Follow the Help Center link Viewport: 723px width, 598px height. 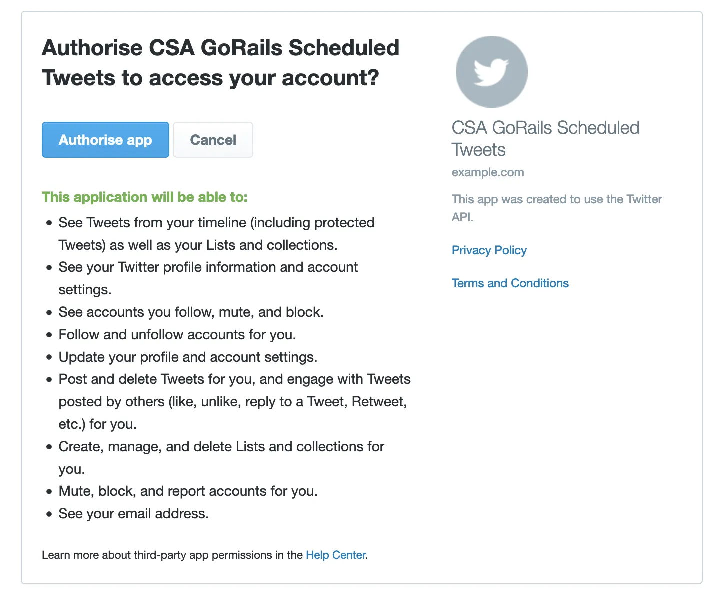pyautogui.click(x=335, y=555)
